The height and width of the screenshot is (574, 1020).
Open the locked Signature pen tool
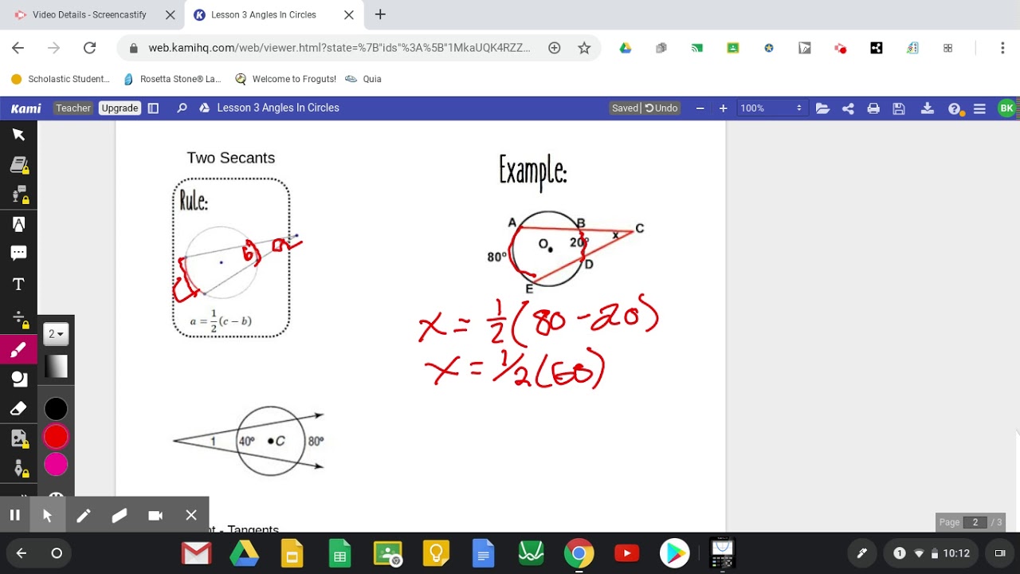pos(18,469)
